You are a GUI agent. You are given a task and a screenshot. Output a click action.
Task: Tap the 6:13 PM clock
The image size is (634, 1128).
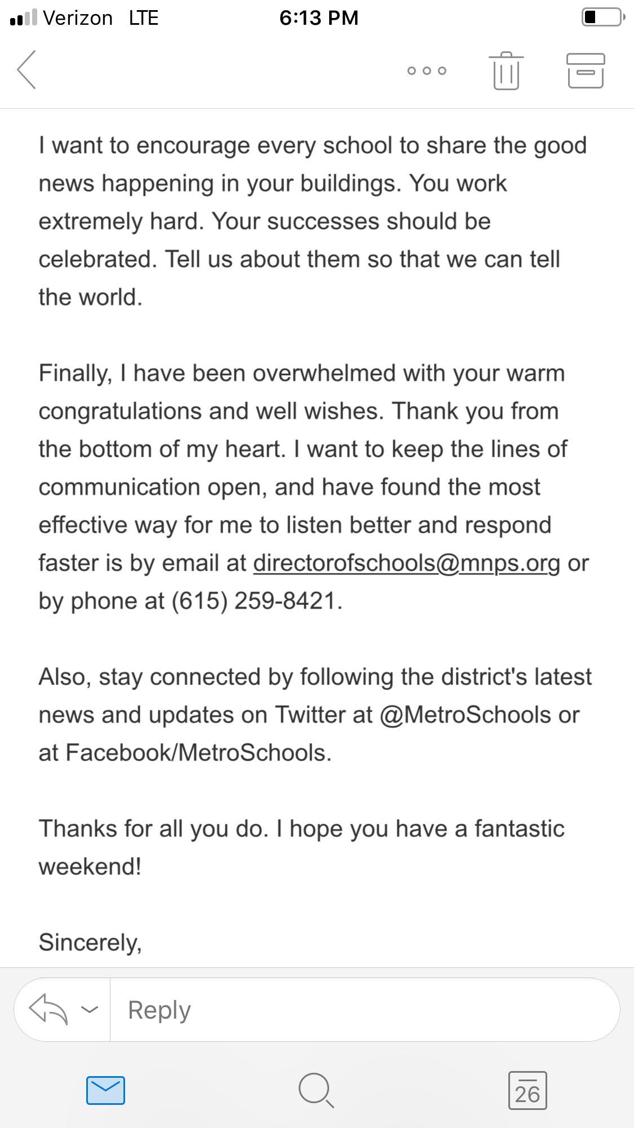pyautogui.click(x=318, y=18)
